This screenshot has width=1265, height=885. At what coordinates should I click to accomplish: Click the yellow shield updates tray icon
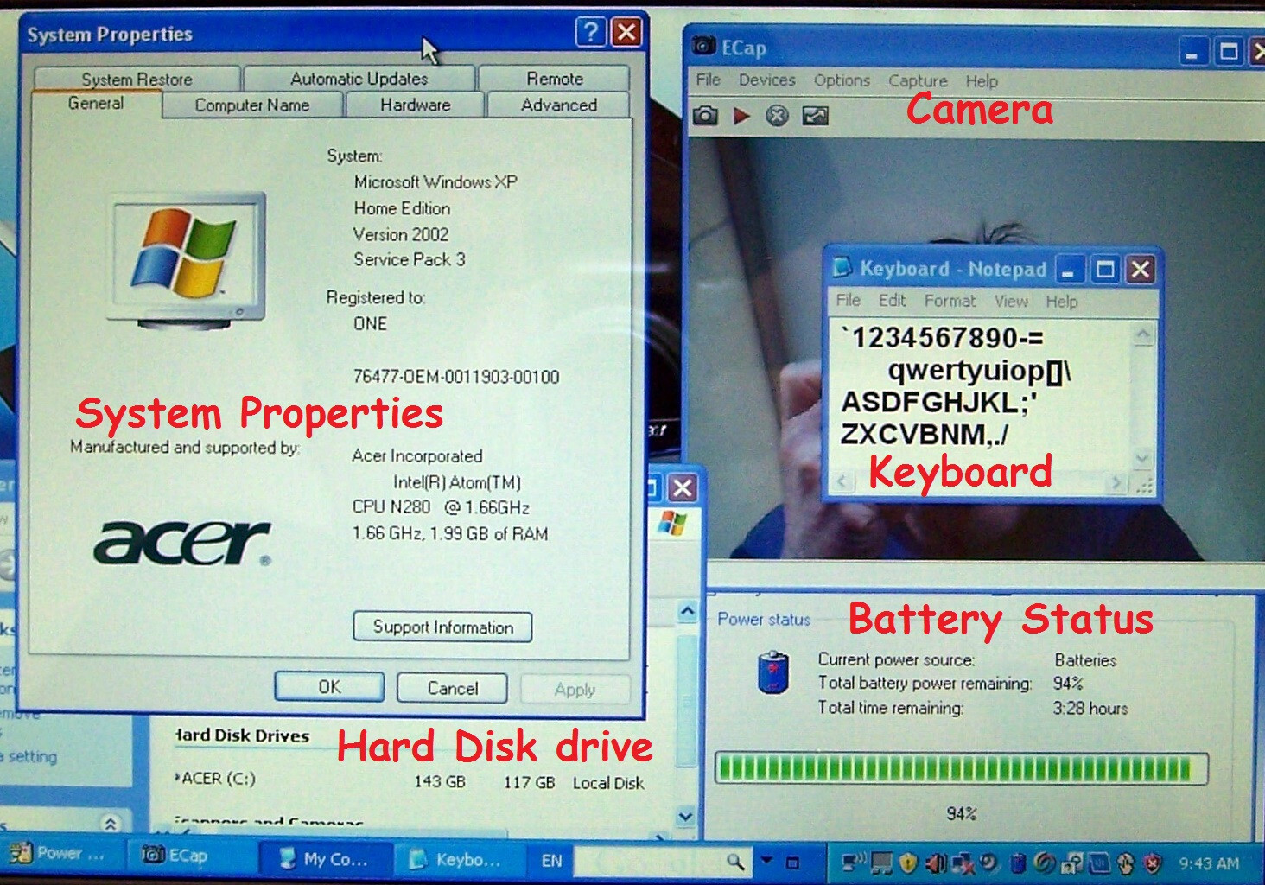pos(908,863)
